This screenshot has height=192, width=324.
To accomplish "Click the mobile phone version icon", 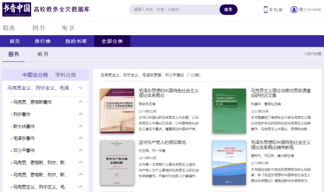I will click(265, 9).
